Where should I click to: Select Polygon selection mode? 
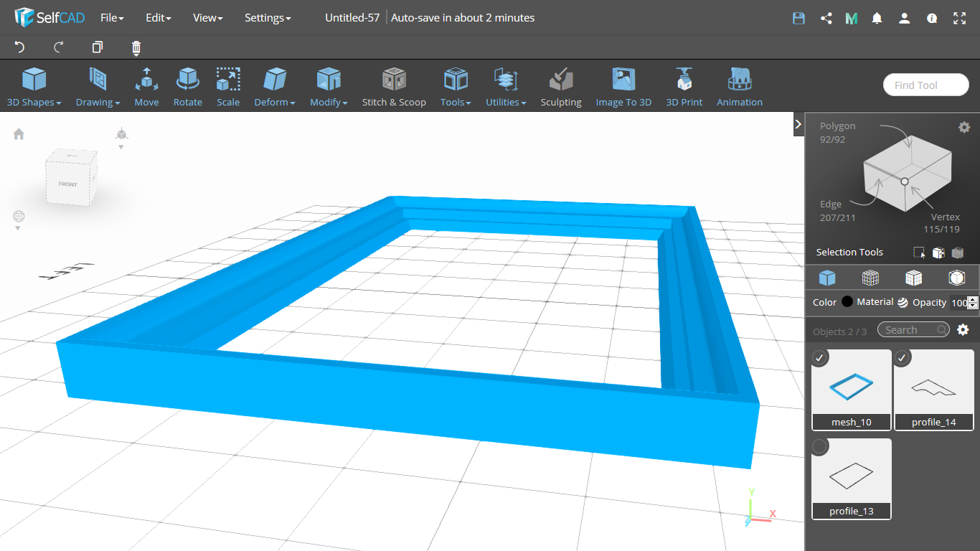click(837, 132)
